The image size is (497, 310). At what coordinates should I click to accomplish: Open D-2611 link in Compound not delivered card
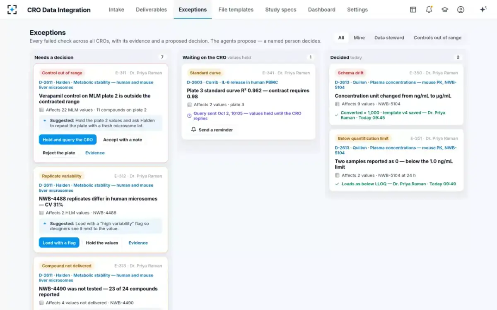[x=96, y=278]
